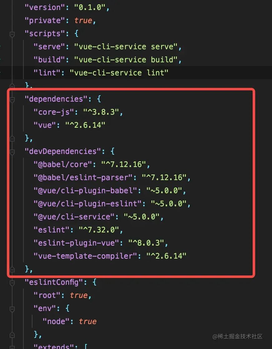Click the "@babel/core" package name

click(x=63, y=165)
